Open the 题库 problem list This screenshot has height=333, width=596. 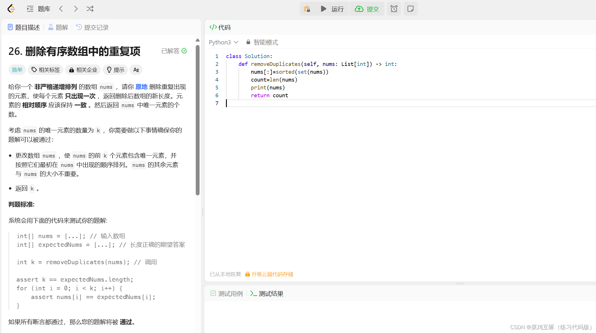point(38,9)
